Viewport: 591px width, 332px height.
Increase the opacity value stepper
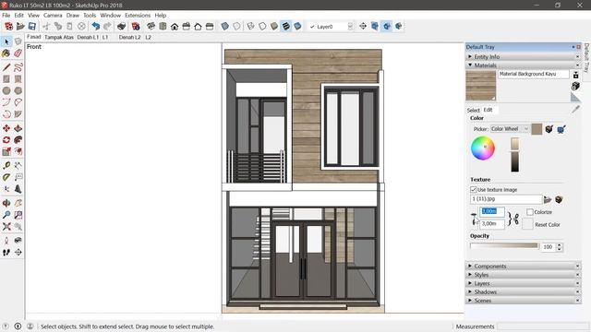click(x=560, y=244)
